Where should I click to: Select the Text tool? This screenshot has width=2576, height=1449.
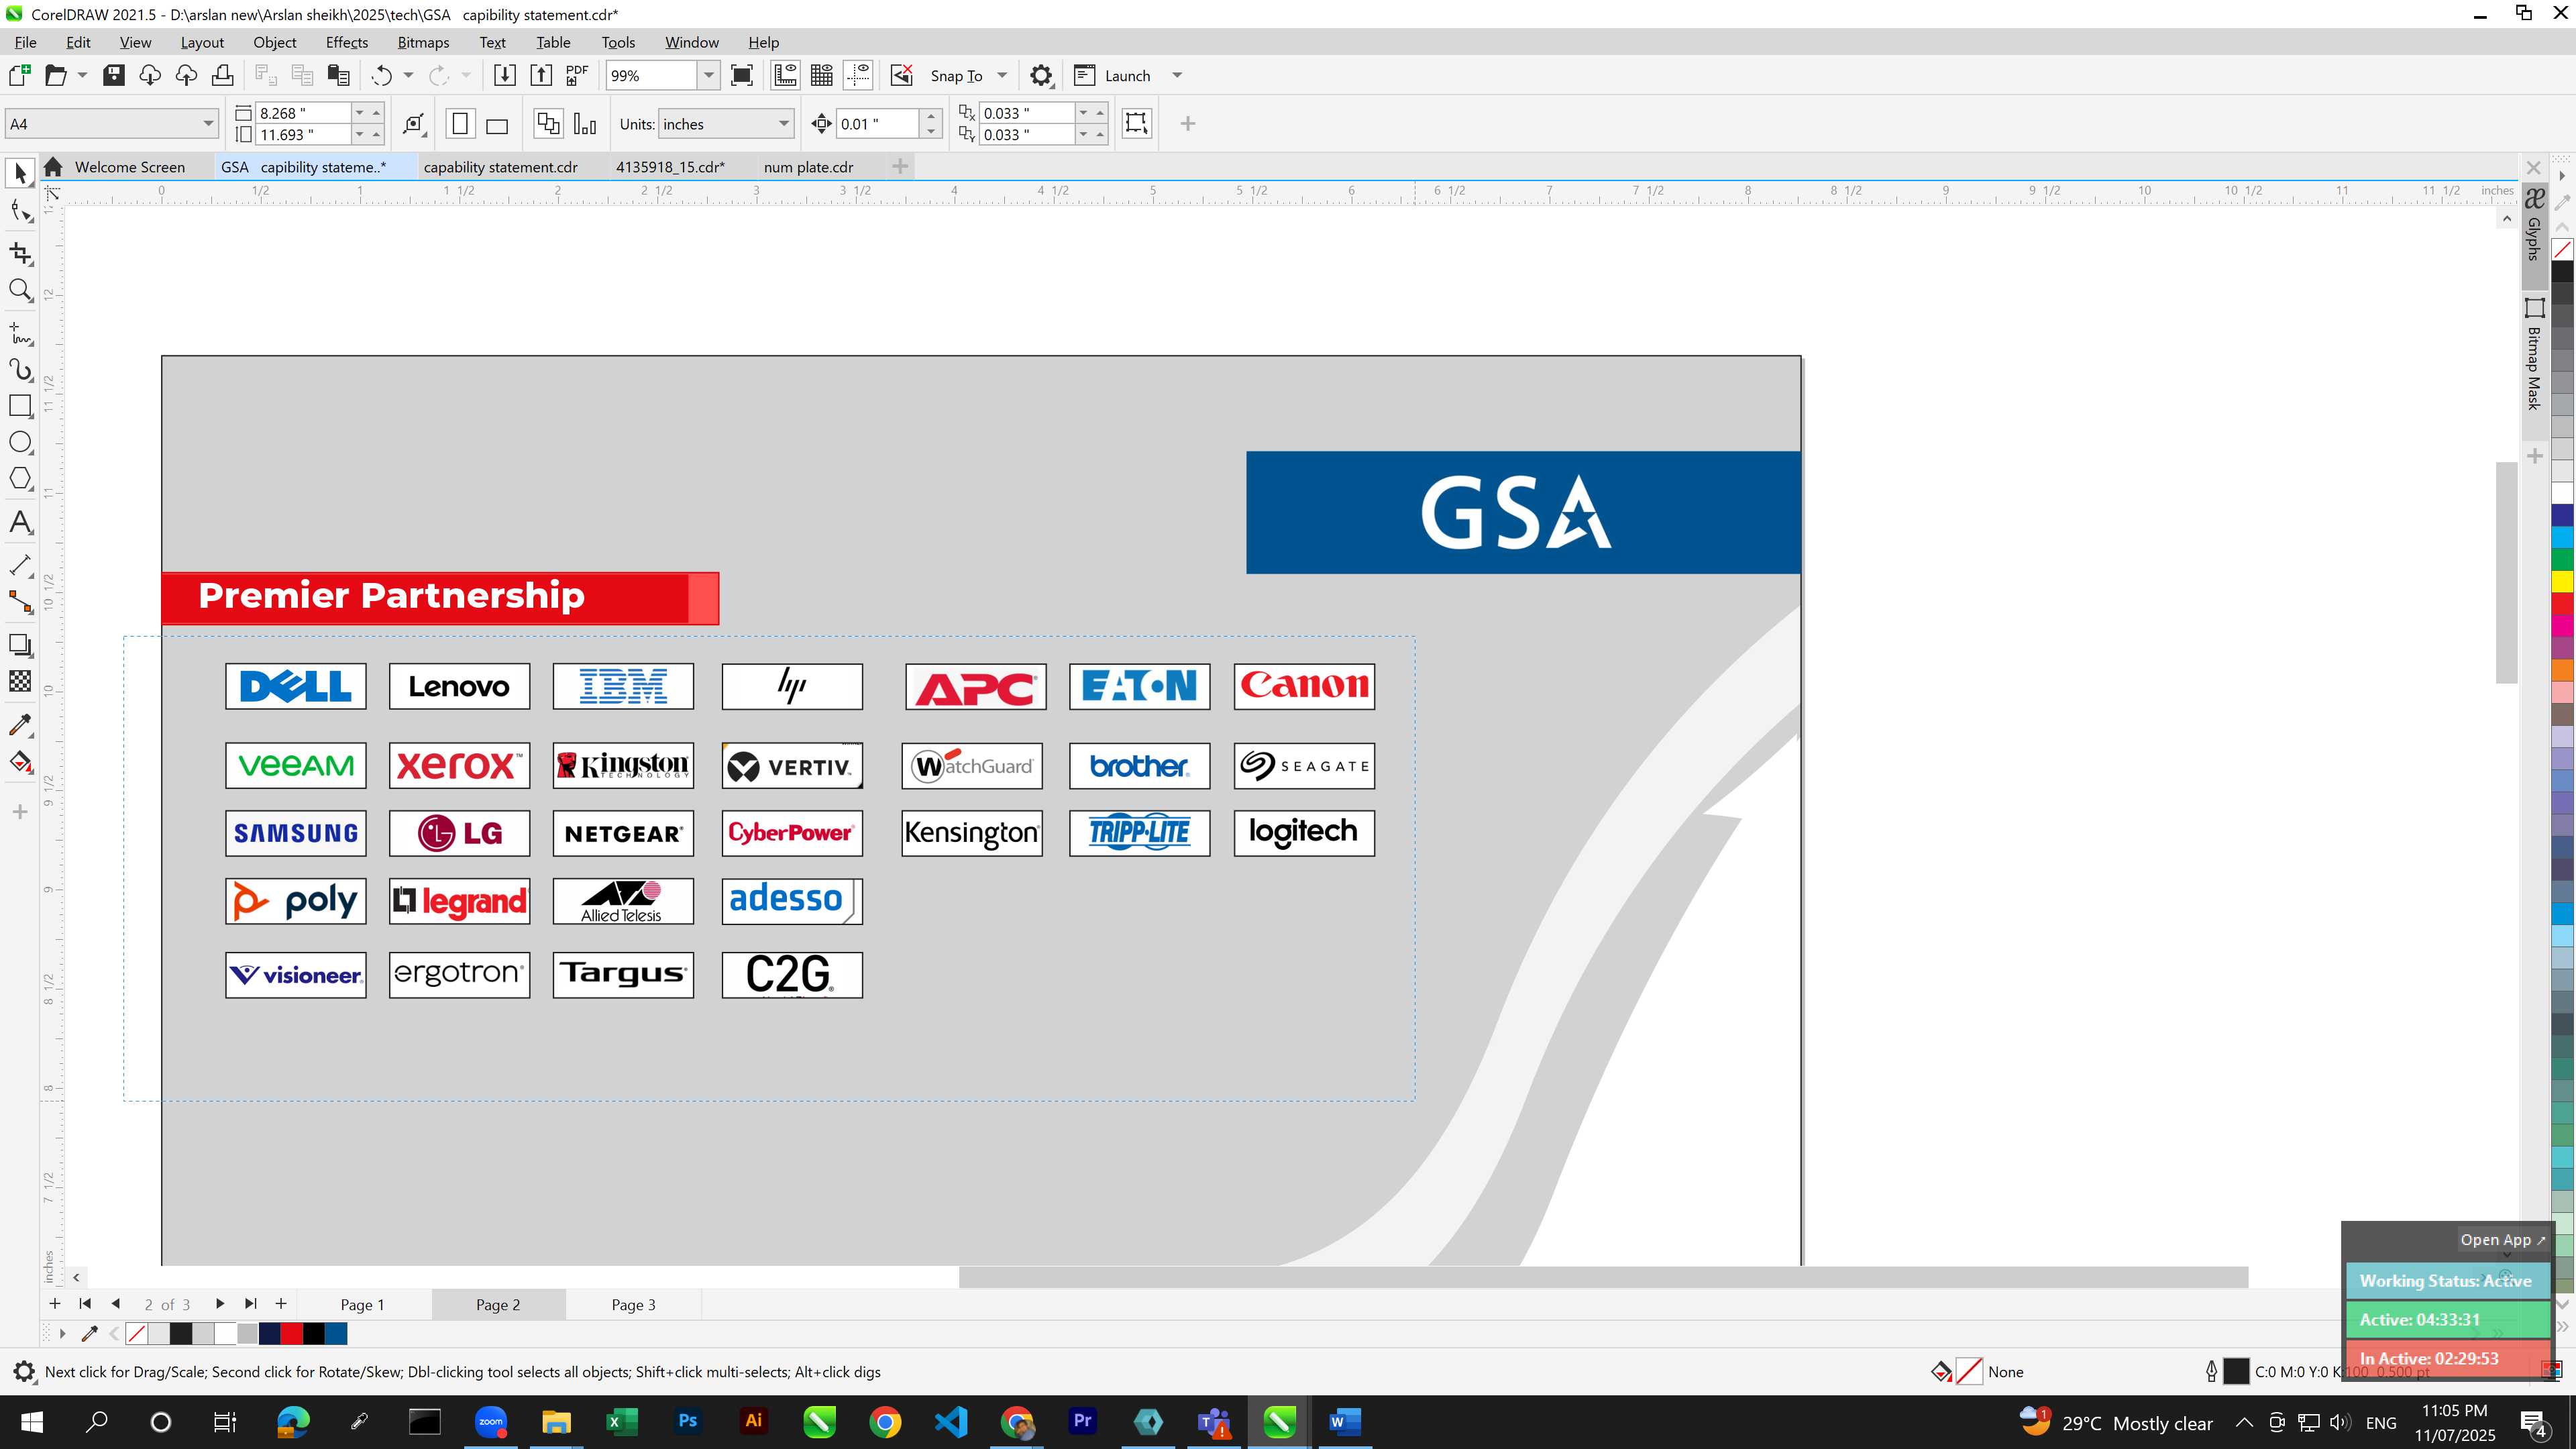[x=20, y=522]
